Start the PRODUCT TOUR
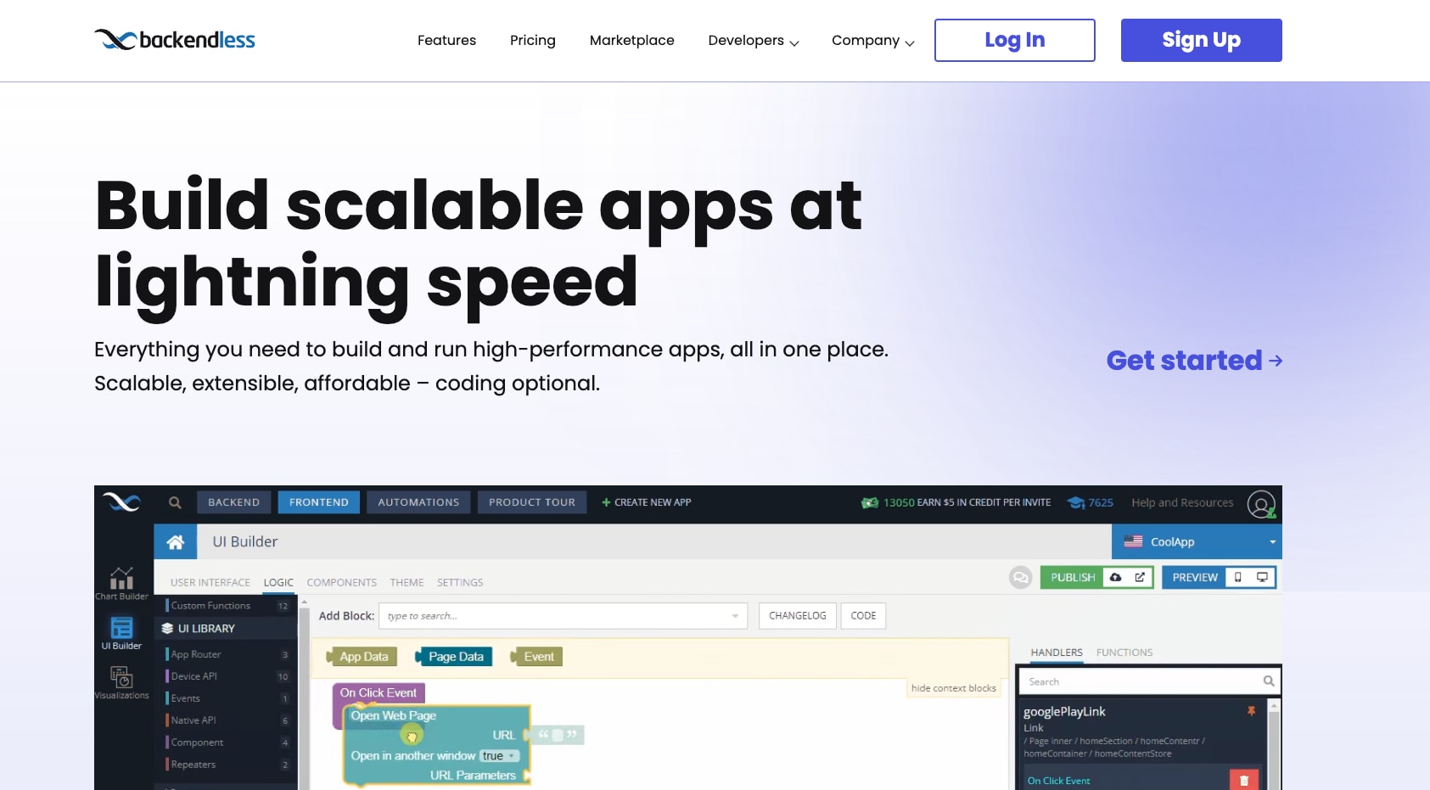This screenshot has height=790, width=1430. pyautogui.click(x=532, y=502)
